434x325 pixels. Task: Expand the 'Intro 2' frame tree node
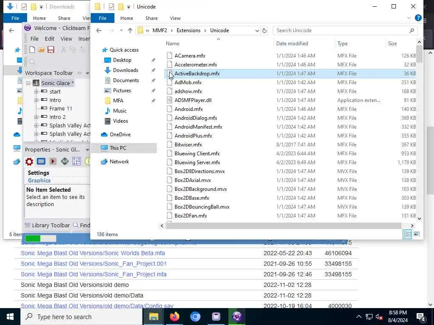[36, 117]
